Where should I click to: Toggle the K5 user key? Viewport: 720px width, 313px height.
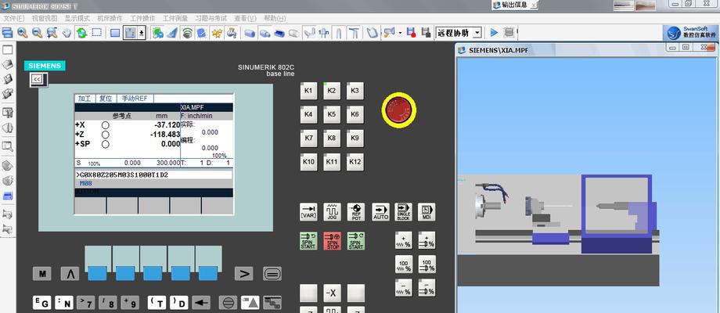pyautogui.click(x=332, y=115)
